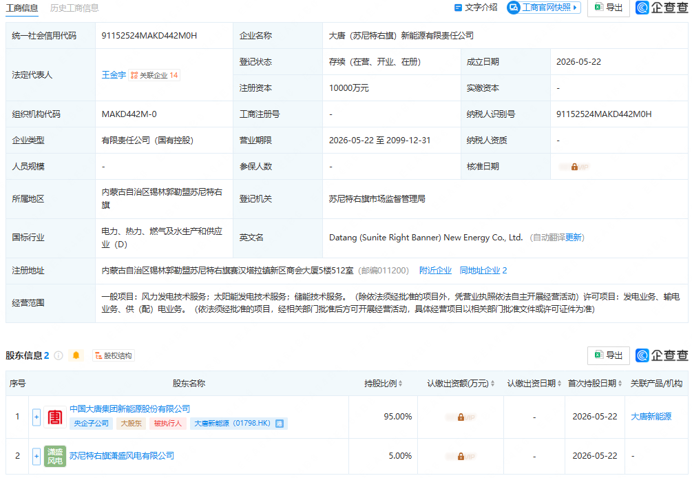692x478 pixels.
Task: Click VIP lock in the 95.00% row
Action: pos(461,417)
